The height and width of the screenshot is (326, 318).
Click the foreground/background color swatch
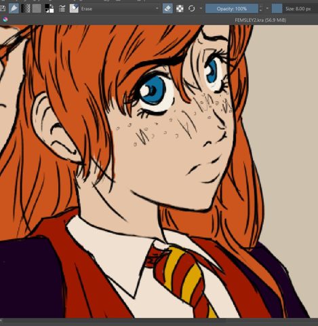click(x=49, y=9)
